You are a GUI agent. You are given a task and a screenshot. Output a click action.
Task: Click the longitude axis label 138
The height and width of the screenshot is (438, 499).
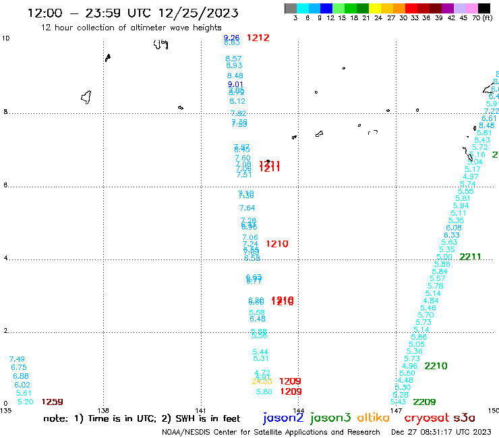tap(103, 410)
